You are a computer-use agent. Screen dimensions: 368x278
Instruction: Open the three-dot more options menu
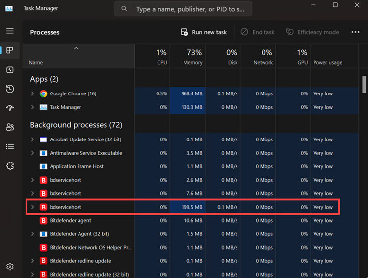(x=355, y=32)
